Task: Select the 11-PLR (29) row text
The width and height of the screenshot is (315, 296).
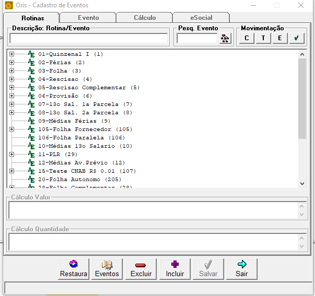Action: (58, 154)
